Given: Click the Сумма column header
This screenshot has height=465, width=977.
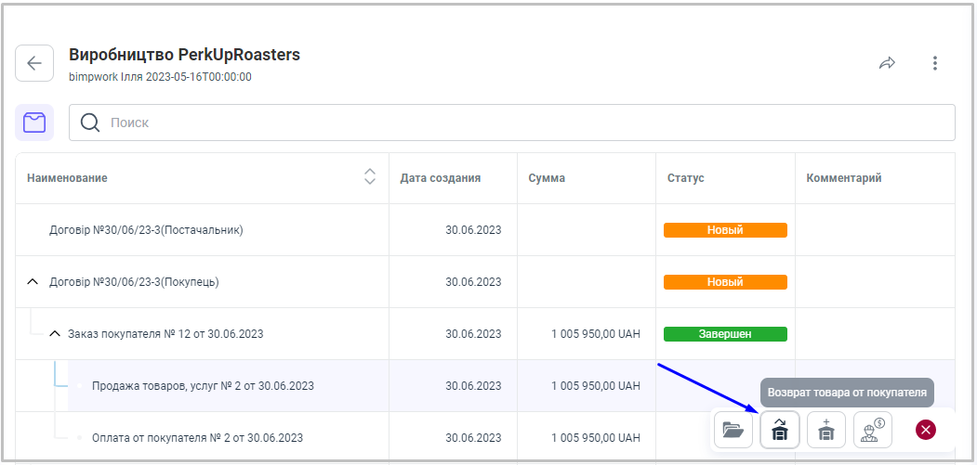Looking at the screenshot, I should (x=547, y=178).
